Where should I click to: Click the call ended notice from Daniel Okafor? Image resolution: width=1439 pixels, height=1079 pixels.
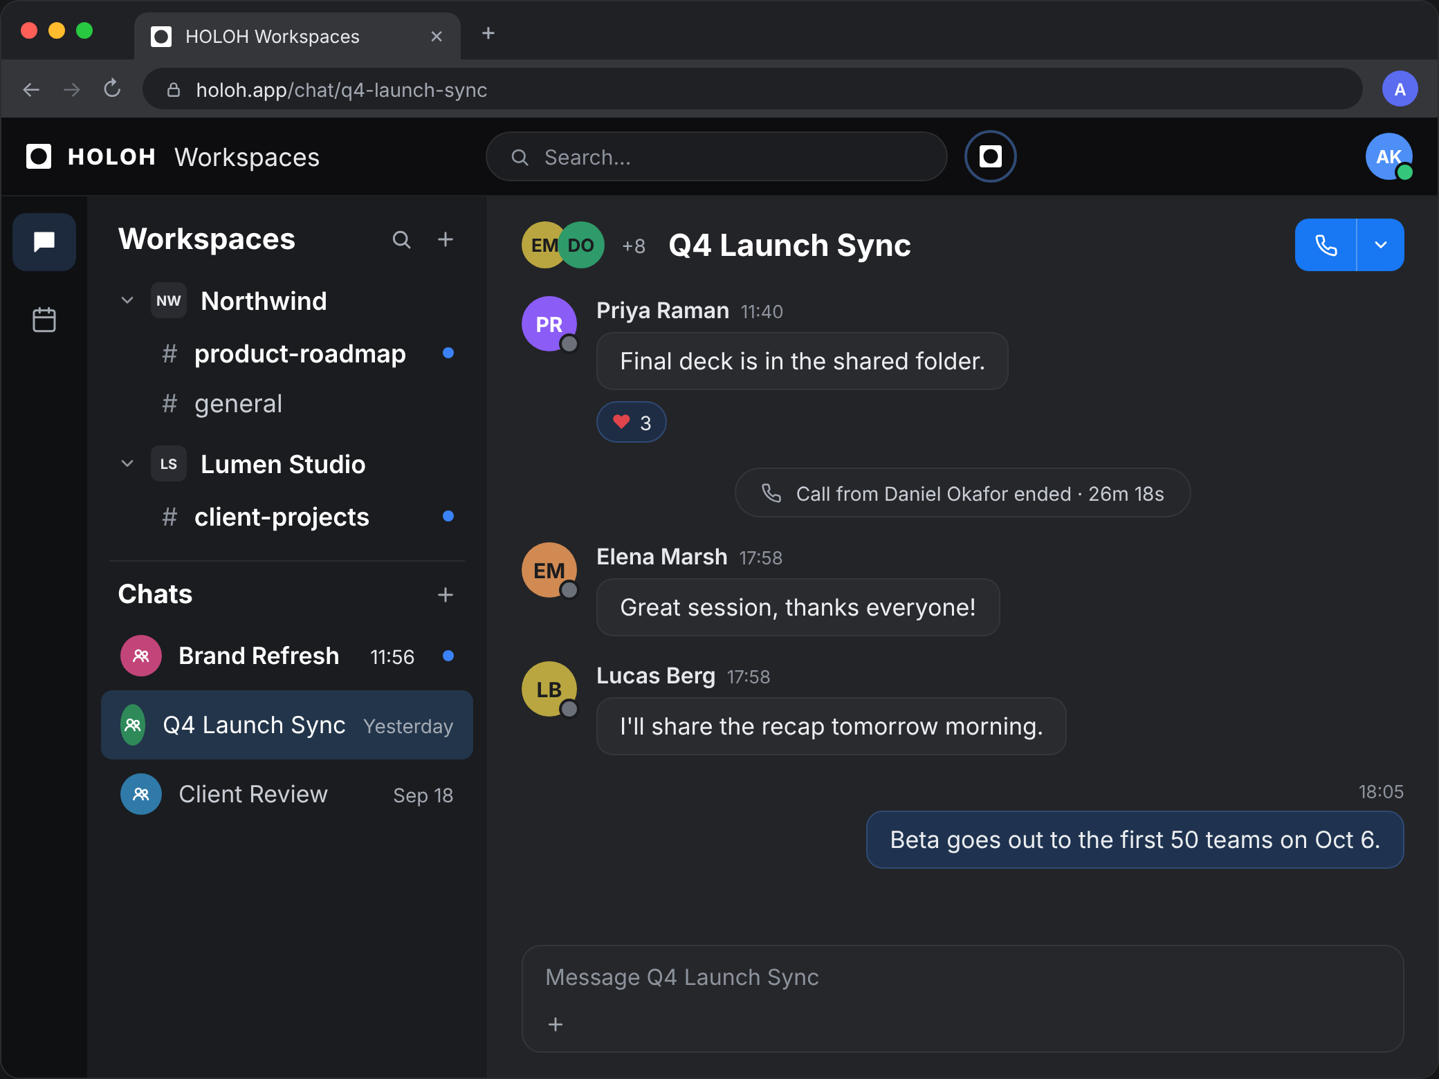(x=963, y=493)
